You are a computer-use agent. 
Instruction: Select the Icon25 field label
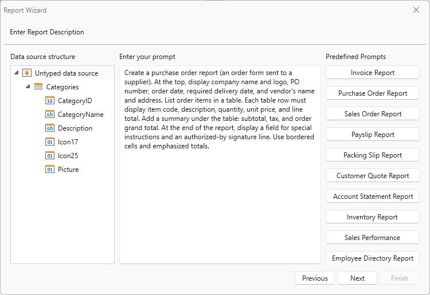click(68, 155)
